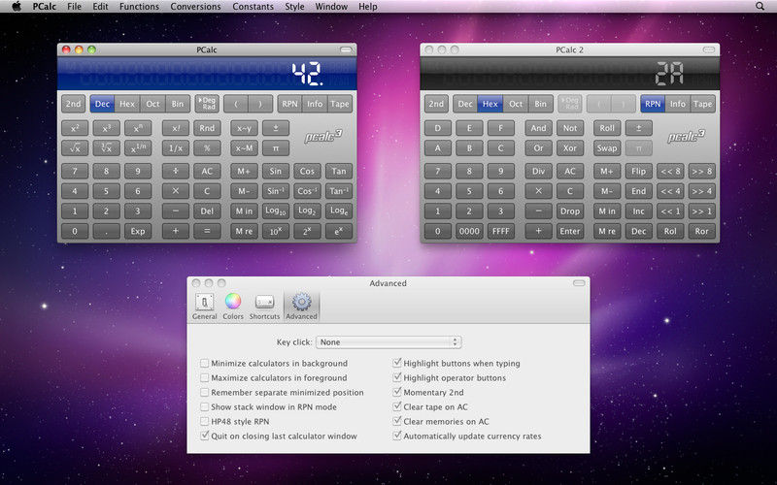Uncheck Automatically update currency rates
777x485 pixels.
point(396,436)
